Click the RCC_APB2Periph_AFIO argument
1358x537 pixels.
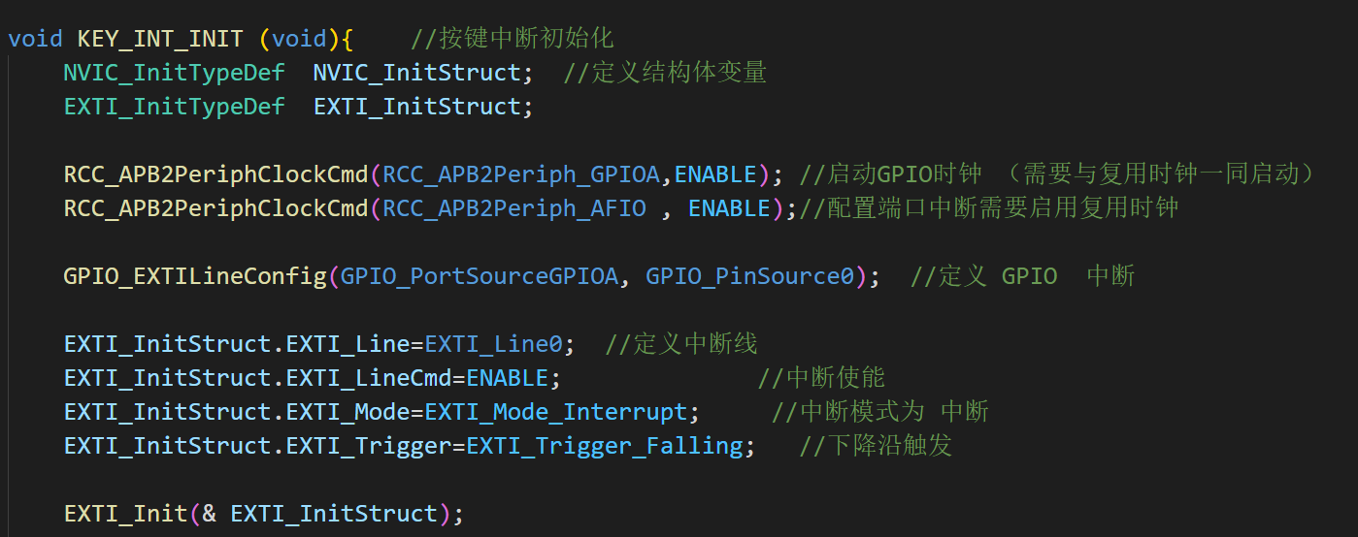pyautogui.click(x=514, y=208)
